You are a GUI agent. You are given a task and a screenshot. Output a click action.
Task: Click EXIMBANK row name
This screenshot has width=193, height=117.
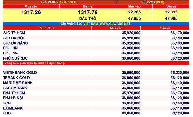pos(13,108)
